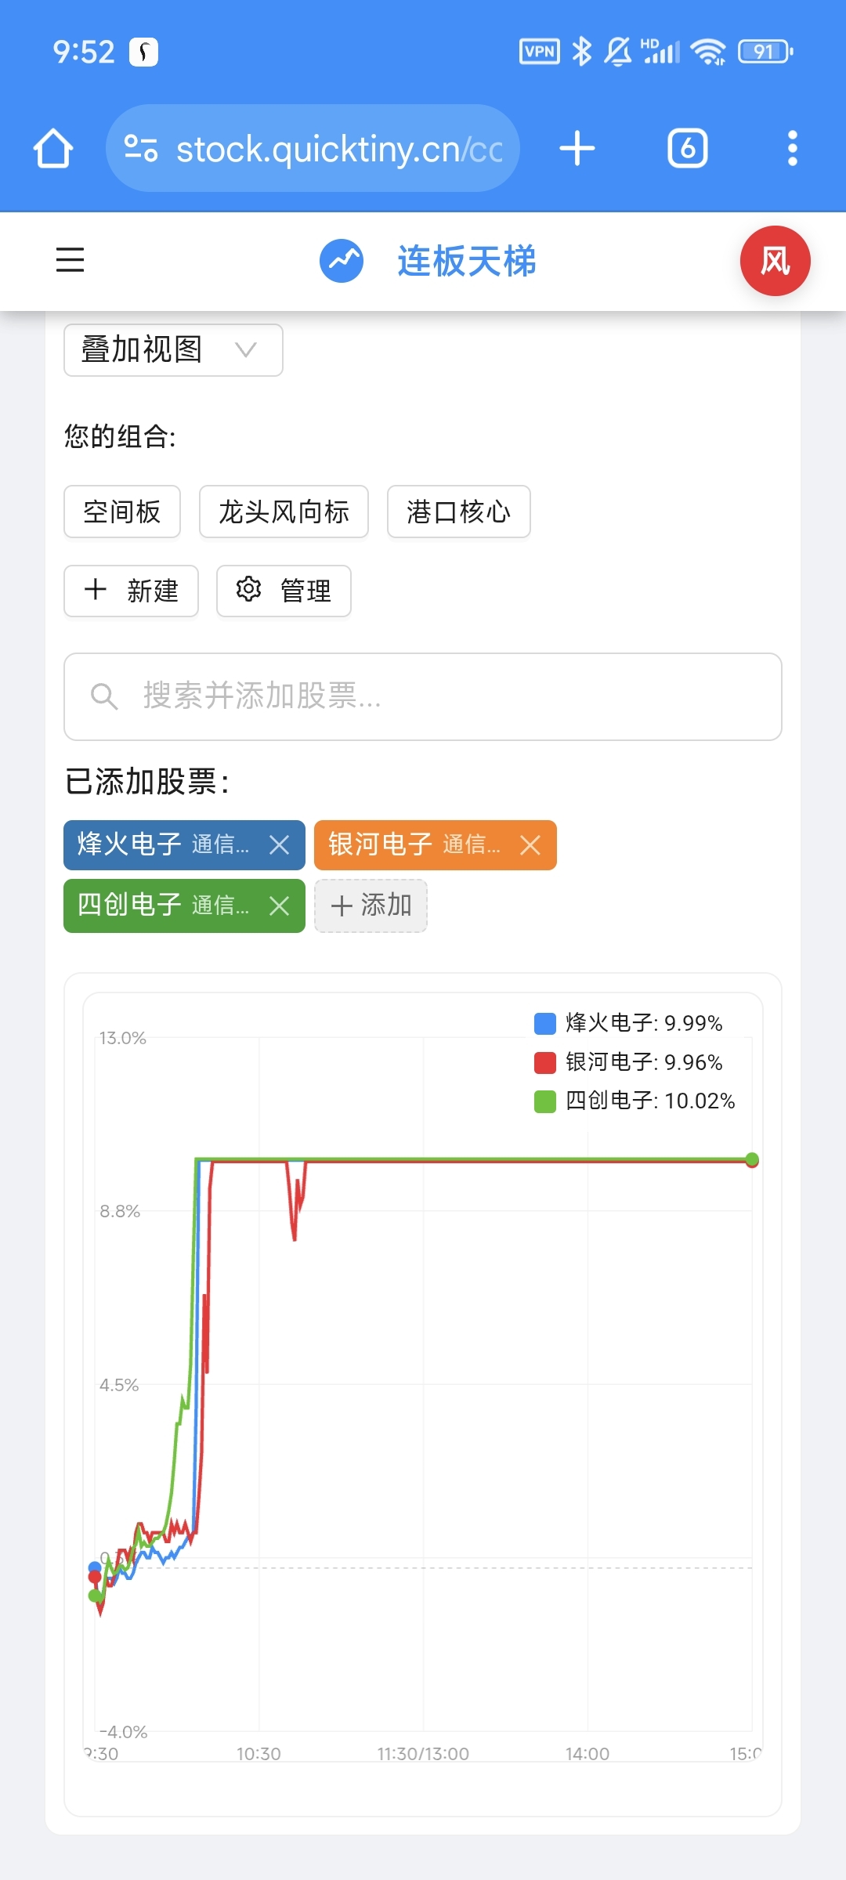Screen dimensions: 846x1880
Task: Tap the red 风 avatar button
Action: pos(775,261)
